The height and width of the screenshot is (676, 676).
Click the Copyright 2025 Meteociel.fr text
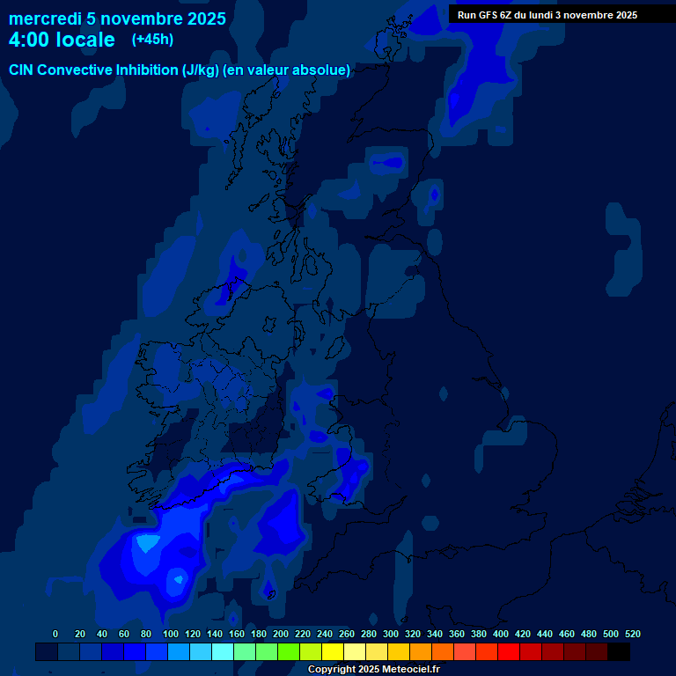pyautogui.click(x=373, y=669)
